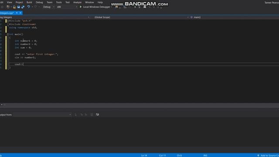
Task: Open the Project menu
Action: click(x=19, y=2)
